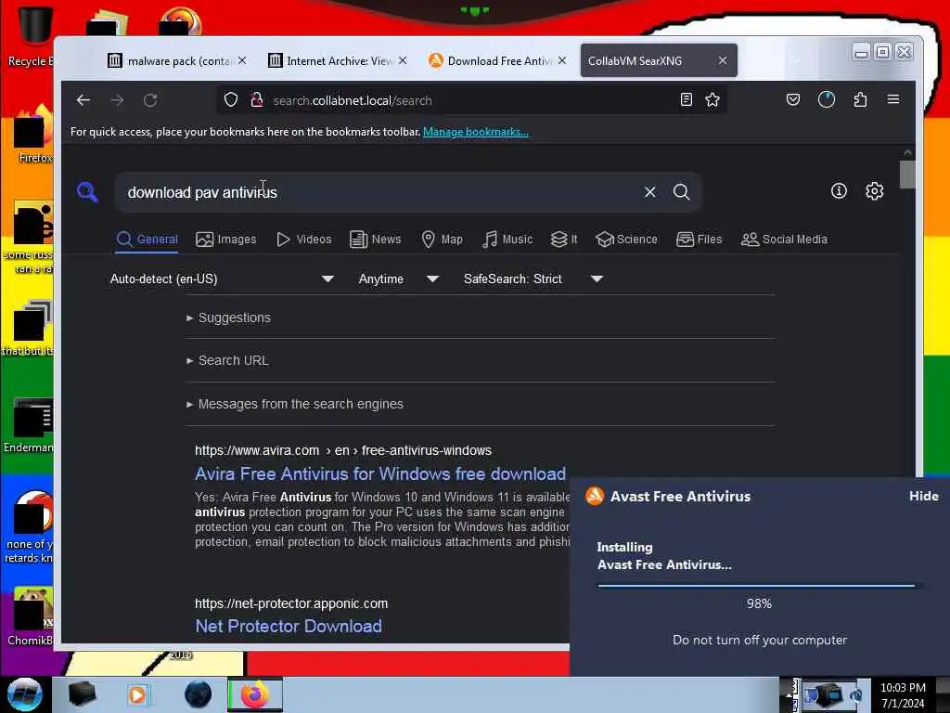Open the Firefox hamburger menu
This screenshot has height=713, width=950.
[x=893, y=99]
